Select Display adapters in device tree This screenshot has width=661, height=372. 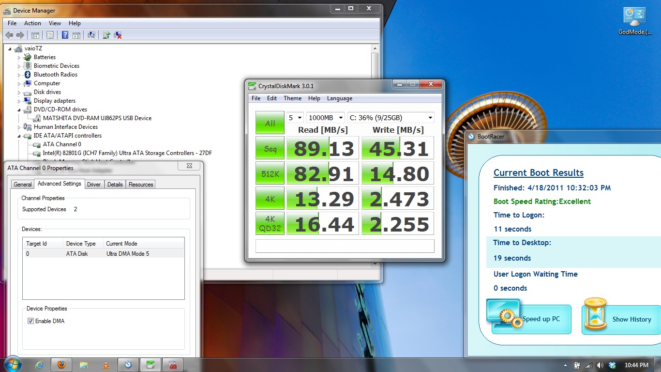point(54,101)
